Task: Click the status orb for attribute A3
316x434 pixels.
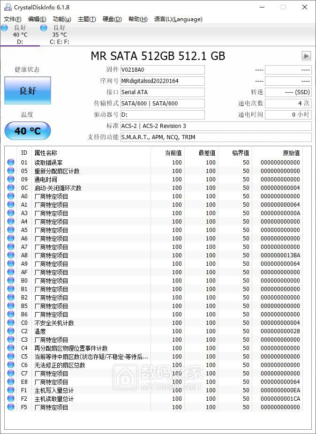Action: (11, 213)
